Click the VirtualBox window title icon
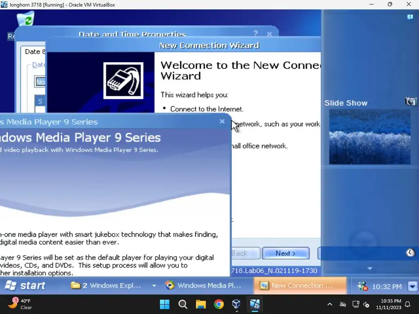This screenshot has width=419, height=314. tap(4, 4)
